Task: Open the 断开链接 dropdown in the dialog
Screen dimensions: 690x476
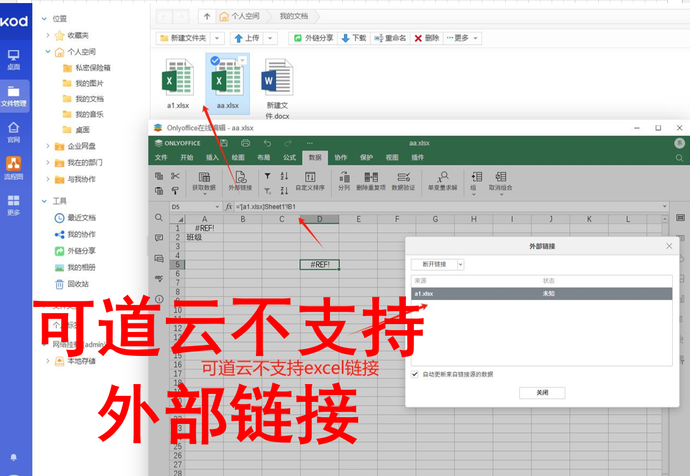Action: point(460,265)
